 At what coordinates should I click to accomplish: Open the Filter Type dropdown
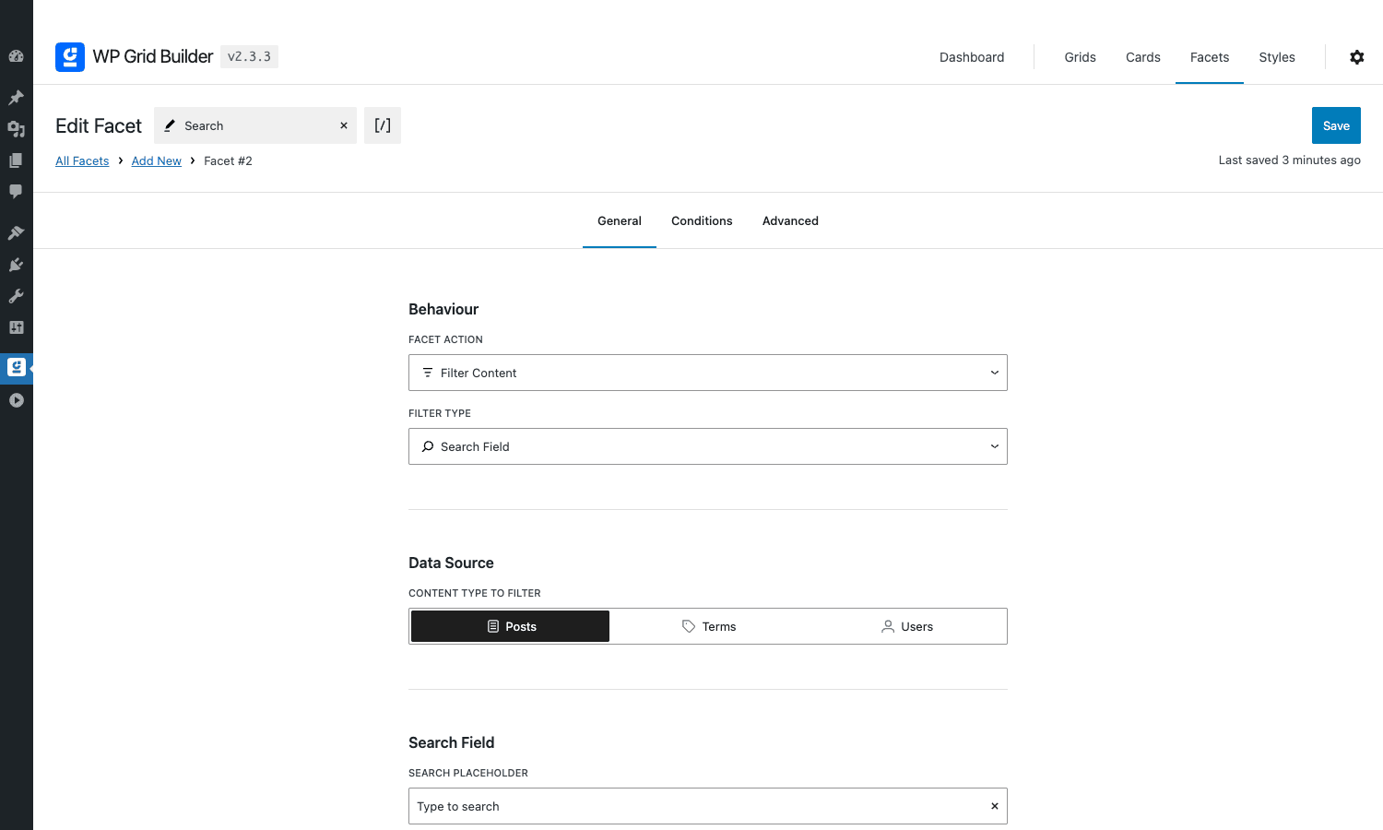(708, 446)
